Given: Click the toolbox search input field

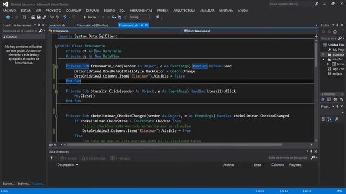Looking at the screenshot, I should 21,31.
